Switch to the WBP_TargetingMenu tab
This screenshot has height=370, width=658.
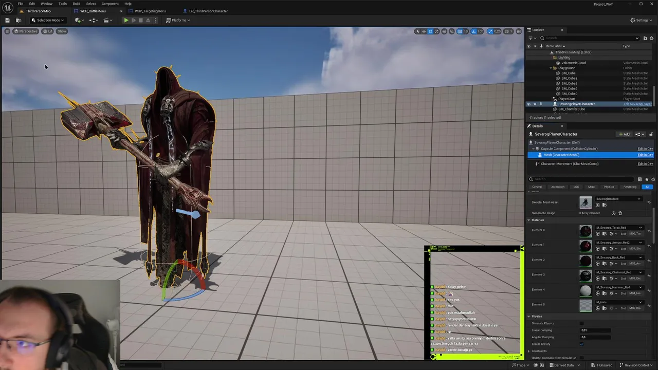coord(150,11)
